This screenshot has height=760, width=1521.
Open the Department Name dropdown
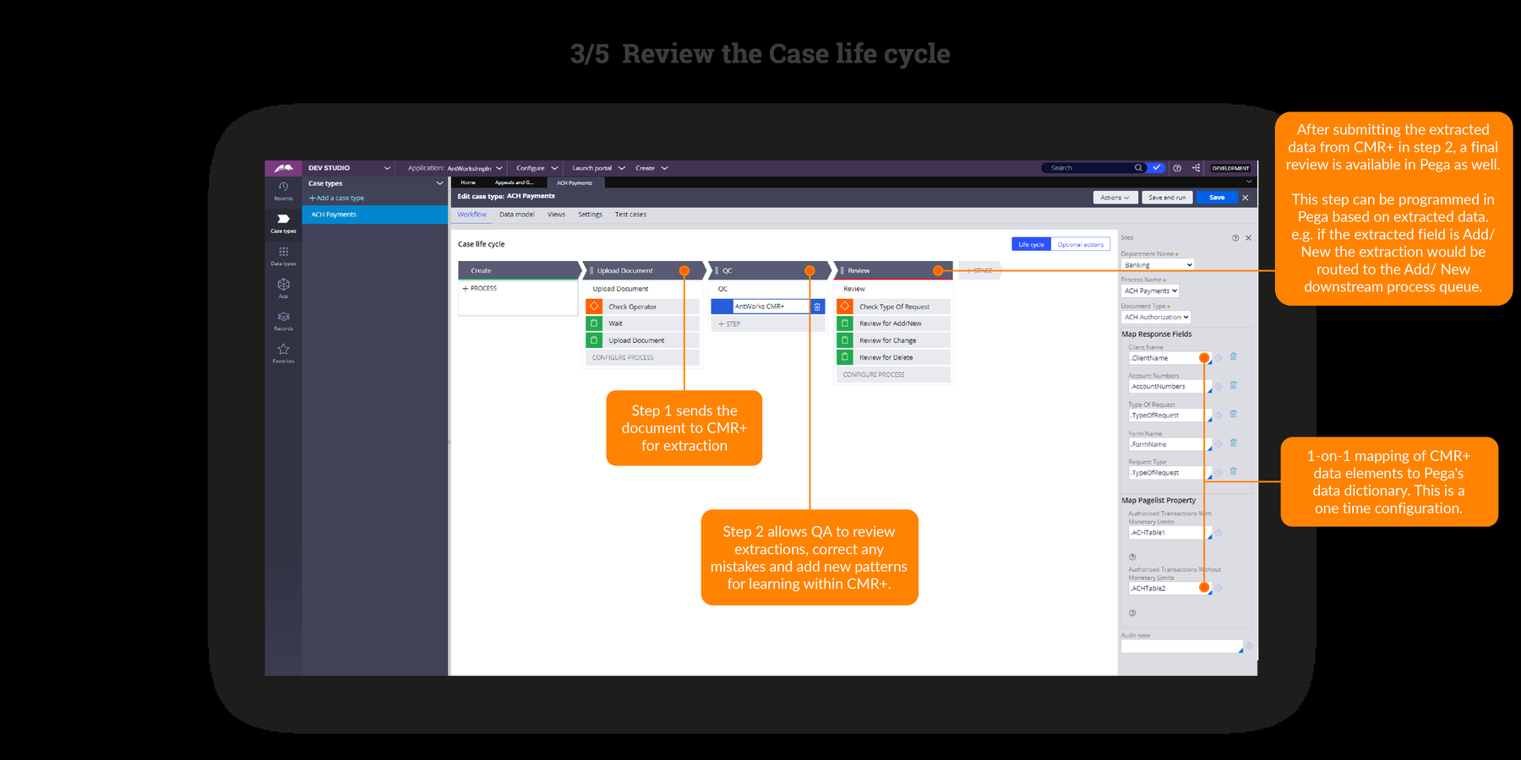(1158, 265)
